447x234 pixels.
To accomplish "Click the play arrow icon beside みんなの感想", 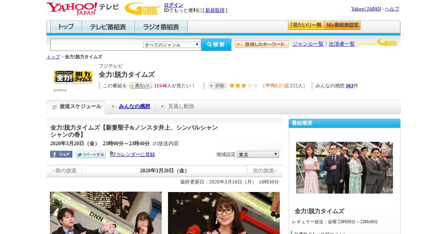I will tap(113, 107).
